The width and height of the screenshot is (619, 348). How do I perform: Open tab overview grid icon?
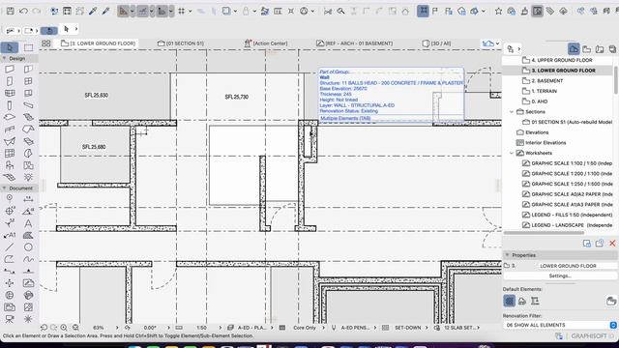[46, 43]
